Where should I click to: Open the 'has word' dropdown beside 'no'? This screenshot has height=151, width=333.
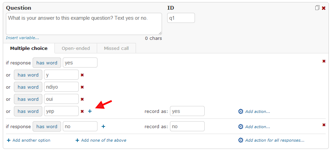point(47,126)
